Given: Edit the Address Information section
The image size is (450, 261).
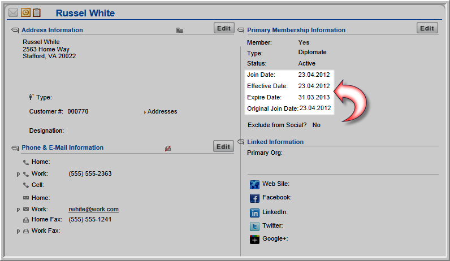Looking at the screenshot, I should [x=224, y=28].
